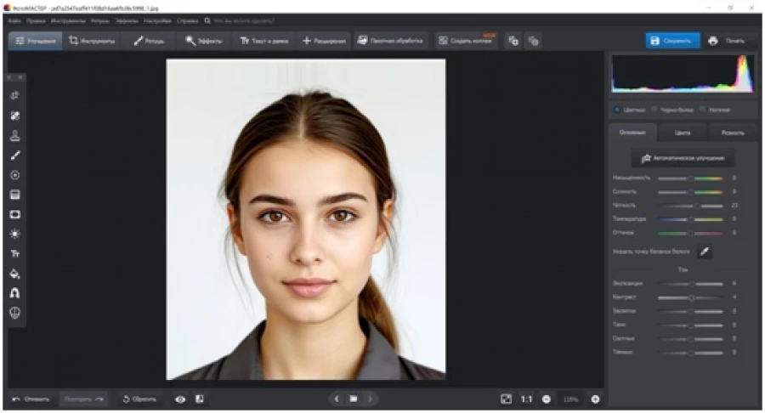Select the Цветное histogram radio button

tap(617, 110)
